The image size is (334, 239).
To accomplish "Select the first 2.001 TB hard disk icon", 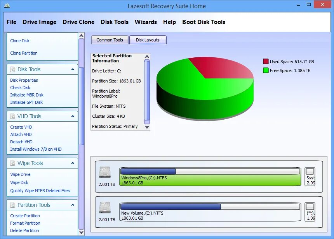I will (x=105, y=172).
